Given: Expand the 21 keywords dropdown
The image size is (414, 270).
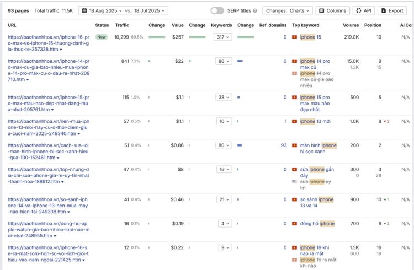Looking at the screenshot, I should (224, 199).
